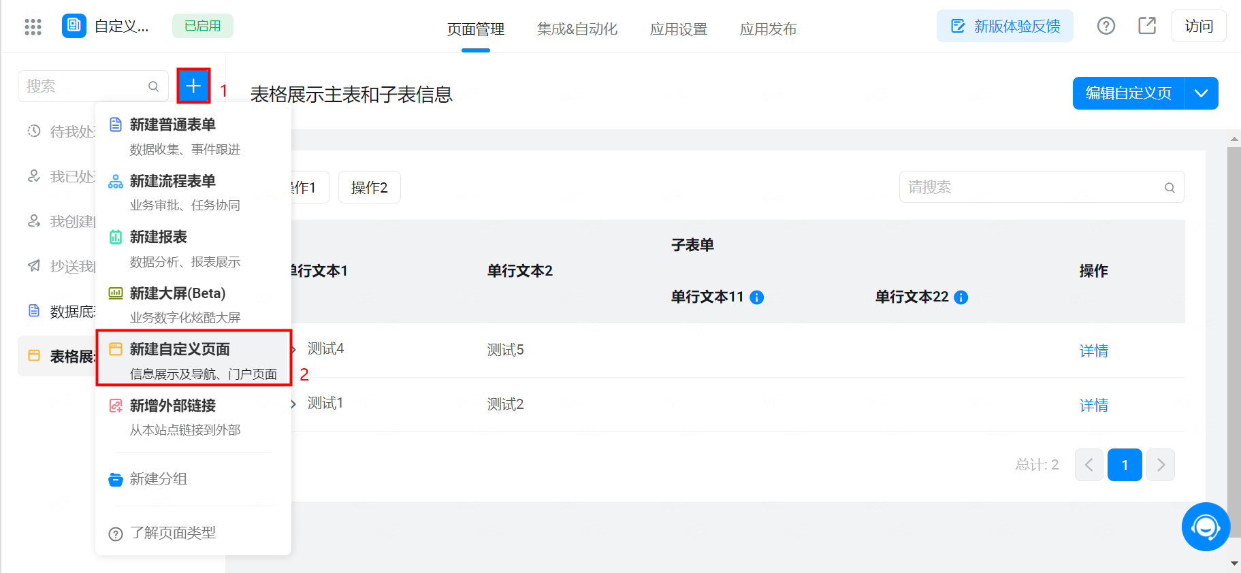
Task: Open dropdown arrow next to 编辑自定义页
Action: point(1202,93)
